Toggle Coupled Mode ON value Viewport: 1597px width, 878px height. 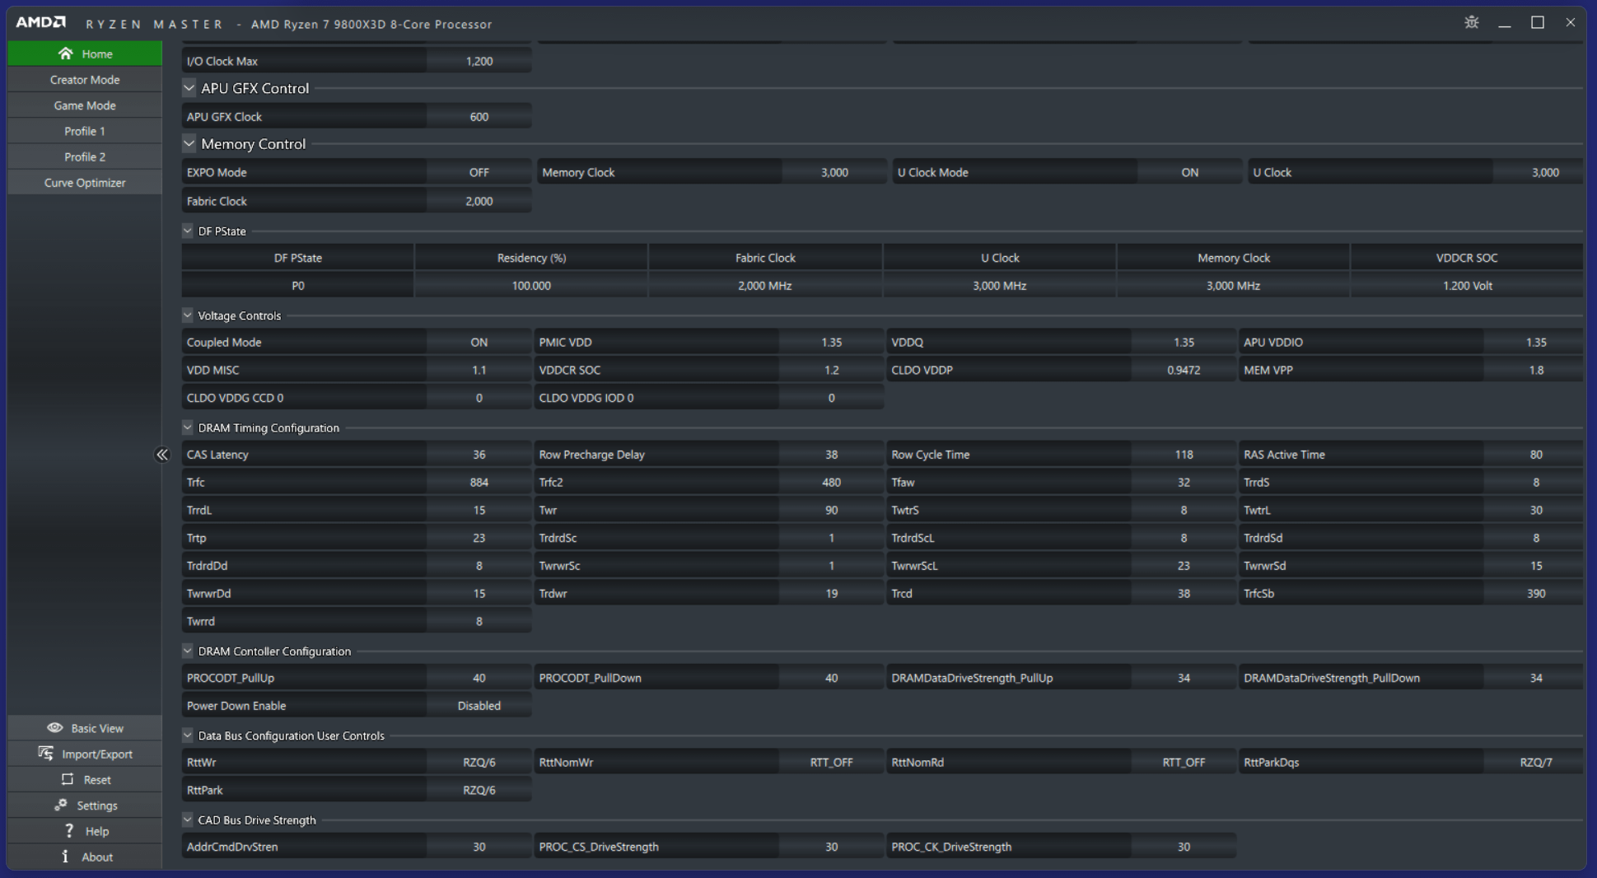click(x=479, y=342)
